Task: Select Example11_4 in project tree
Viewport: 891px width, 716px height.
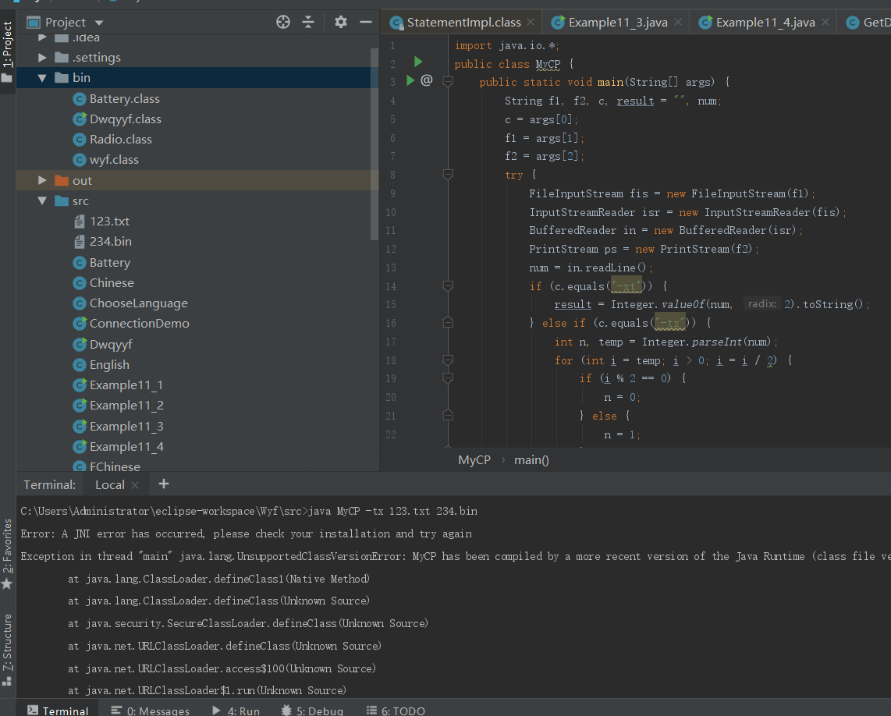Action: pos(126,447)
